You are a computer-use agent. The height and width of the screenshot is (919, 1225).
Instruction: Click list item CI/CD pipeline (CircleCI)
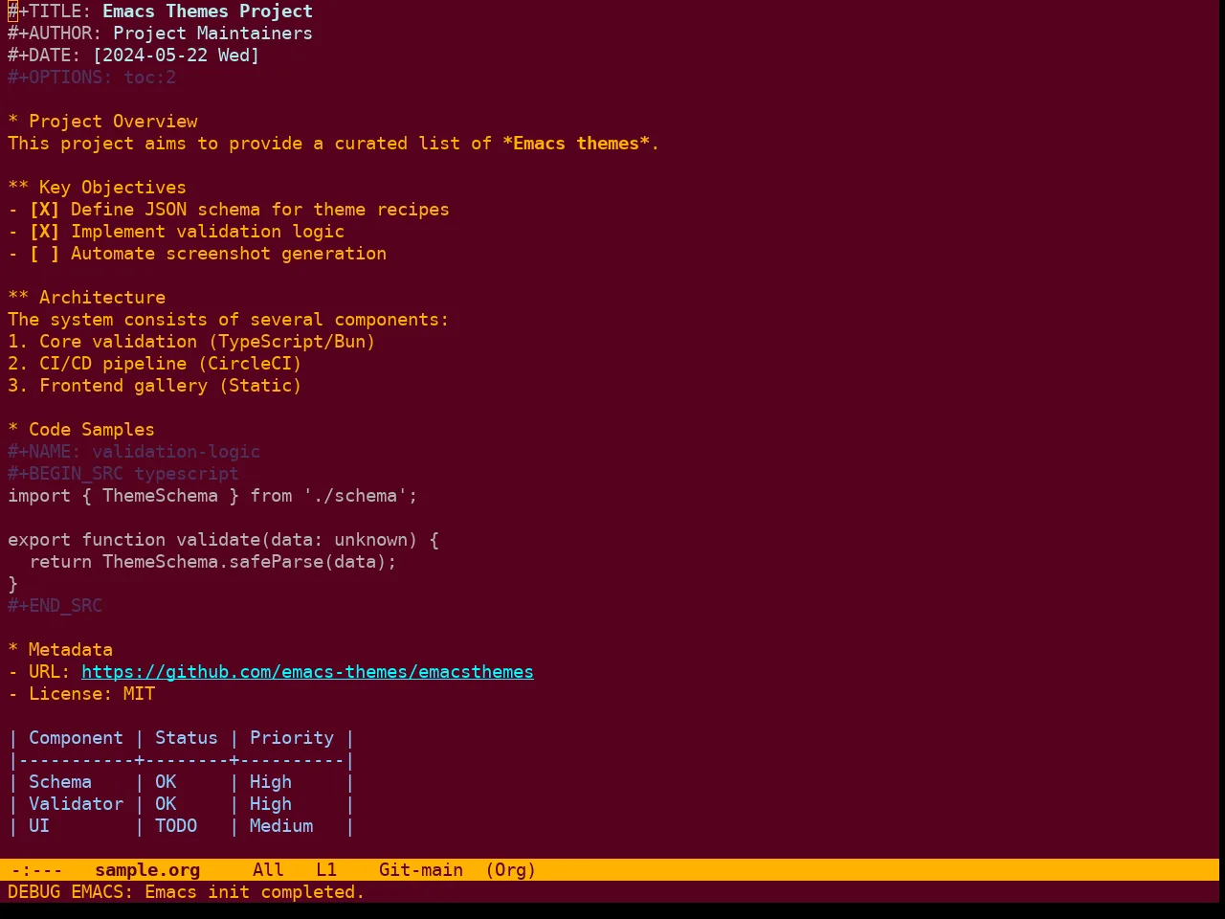[x=154, y=364]
